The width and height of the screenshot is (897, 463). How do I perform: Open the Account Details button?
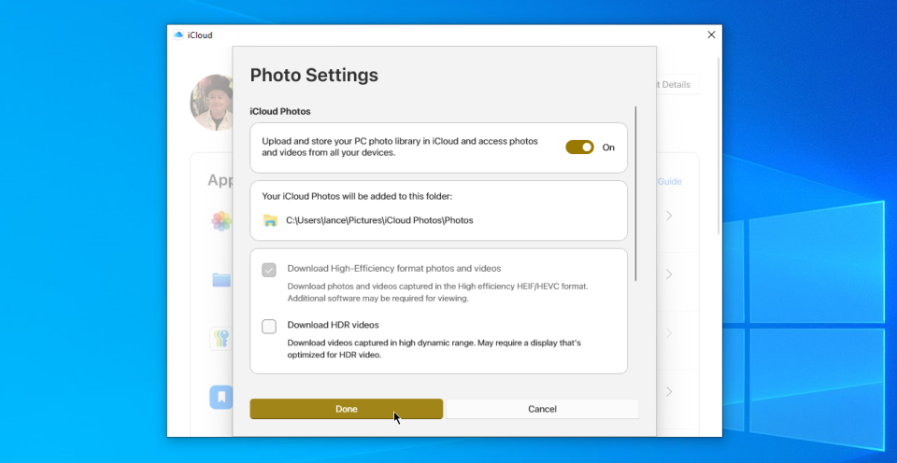pyautogui.click(x=675, y=85)
